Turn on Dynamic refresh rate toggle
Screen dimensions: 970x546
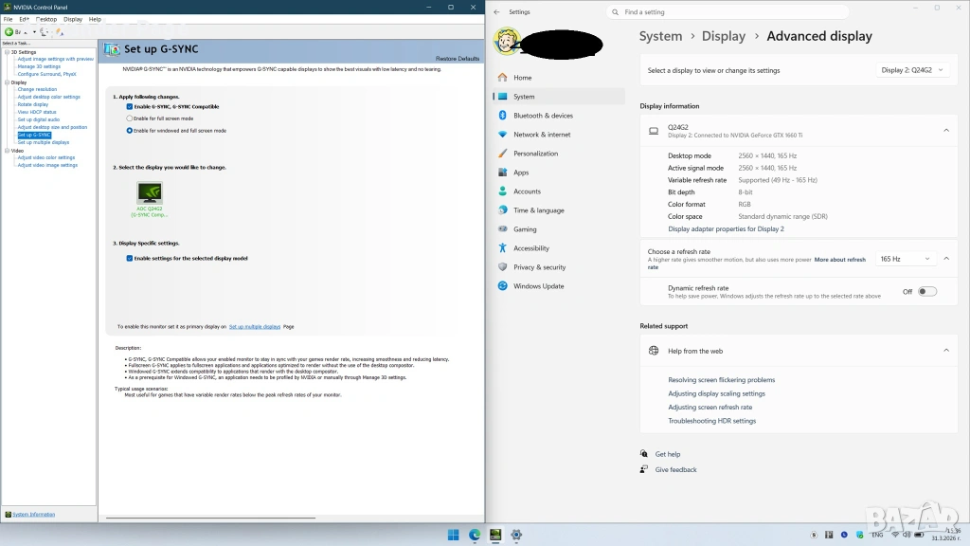926,292
